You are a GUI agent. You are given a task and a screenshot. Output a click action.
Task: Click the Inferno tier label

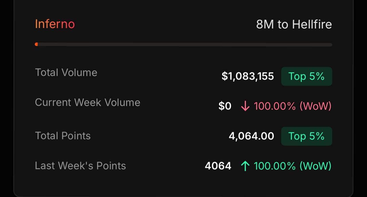pos(55,24)
